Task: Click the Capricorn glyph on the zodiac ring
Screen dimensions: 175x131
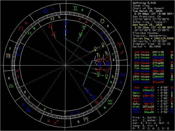Action: [86, 119]
